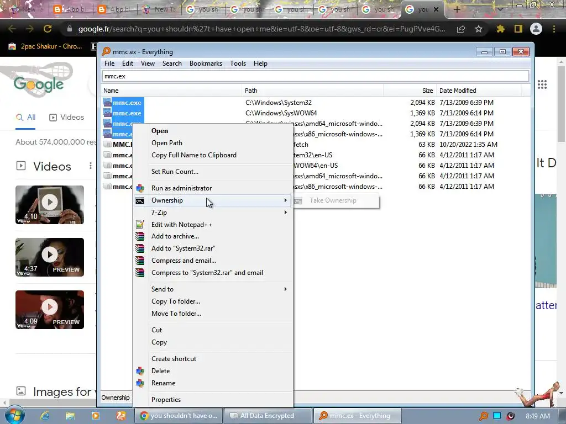Open Windows Explorer folder taskbar icon

click(70, 416)
